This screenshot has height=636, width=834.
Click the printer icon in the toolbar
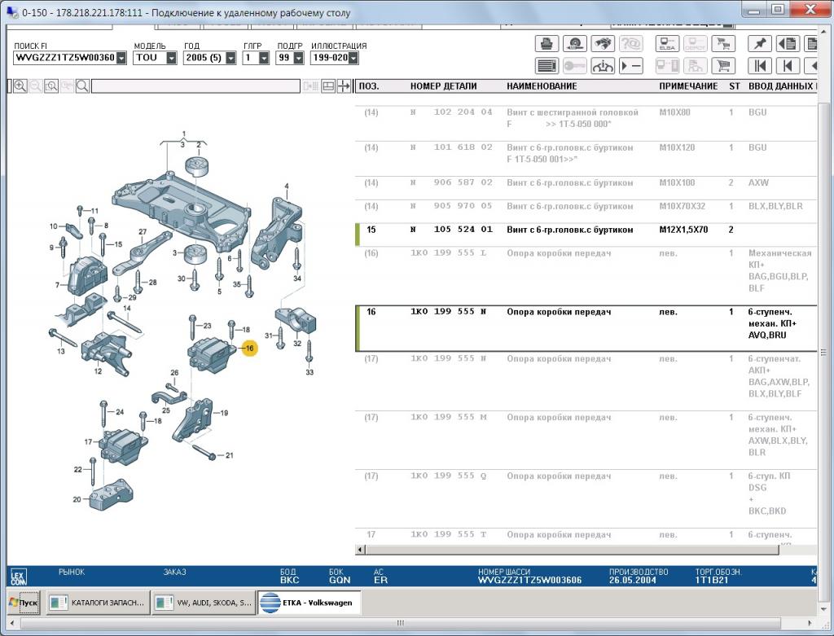546,44
